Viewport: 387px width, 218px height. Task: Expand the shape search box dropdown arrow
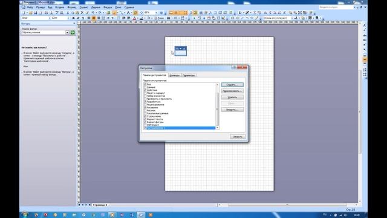67,32
